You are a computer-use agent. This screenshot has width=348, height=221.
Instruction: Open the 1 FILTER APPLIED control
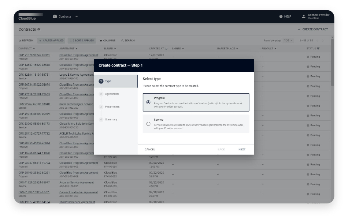(51, 41)
